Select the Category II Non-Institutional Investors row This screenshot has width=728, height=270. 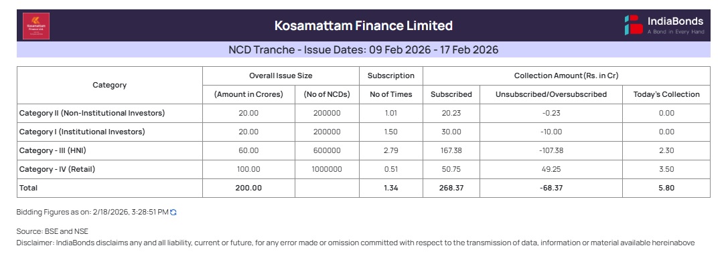[x=92, y=113]
